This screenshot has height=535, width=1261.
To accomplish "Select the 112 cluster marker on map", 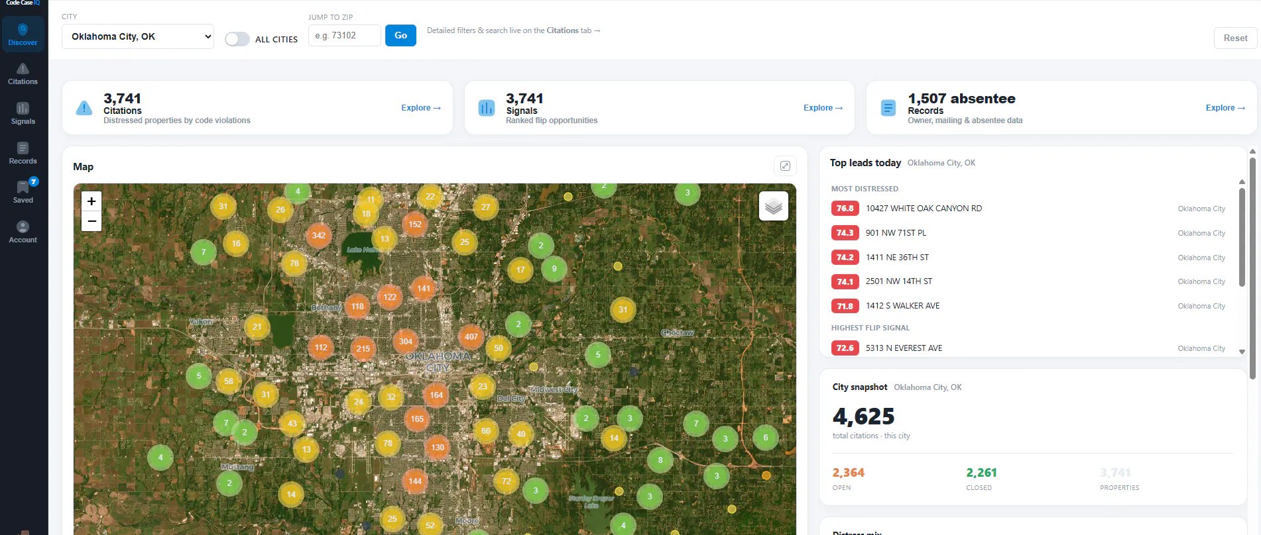I will coord(321,348).
